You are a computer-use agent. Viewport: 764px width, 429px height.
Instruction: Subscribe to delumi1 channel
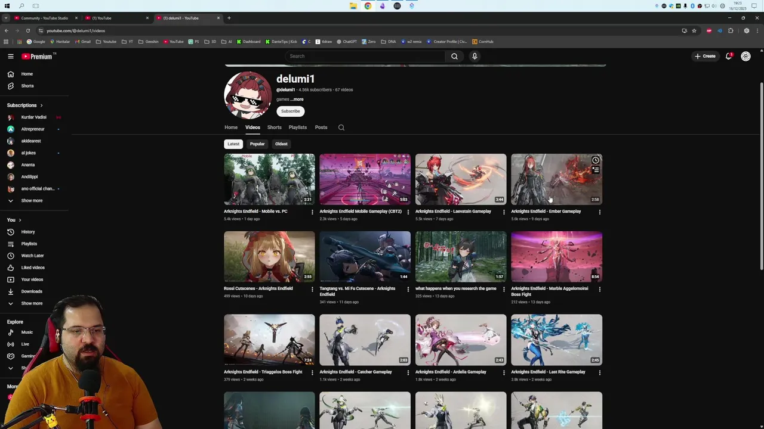291,111
